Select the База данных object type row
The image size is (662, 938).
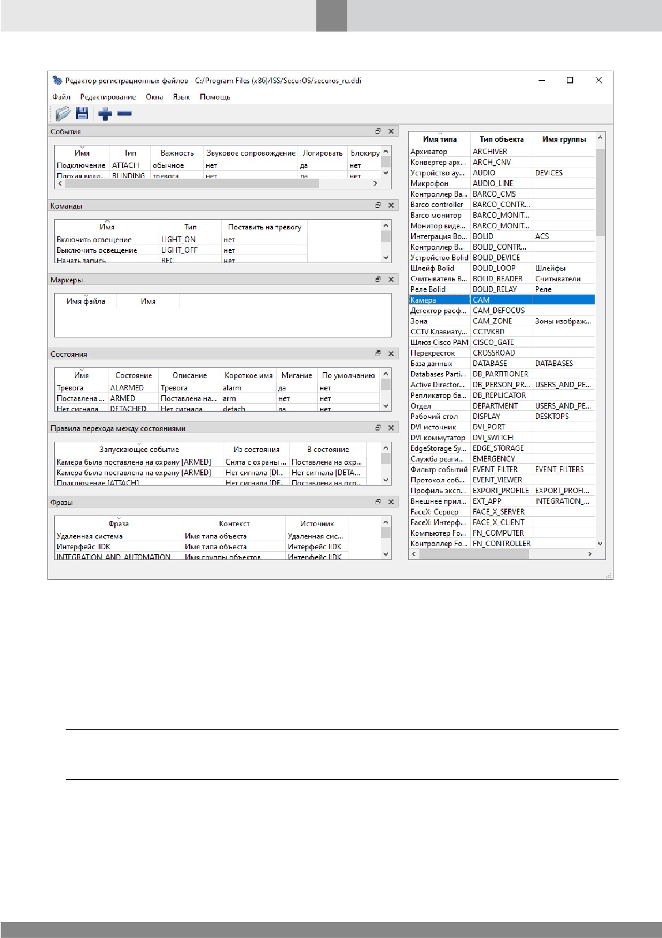point(502,364)
